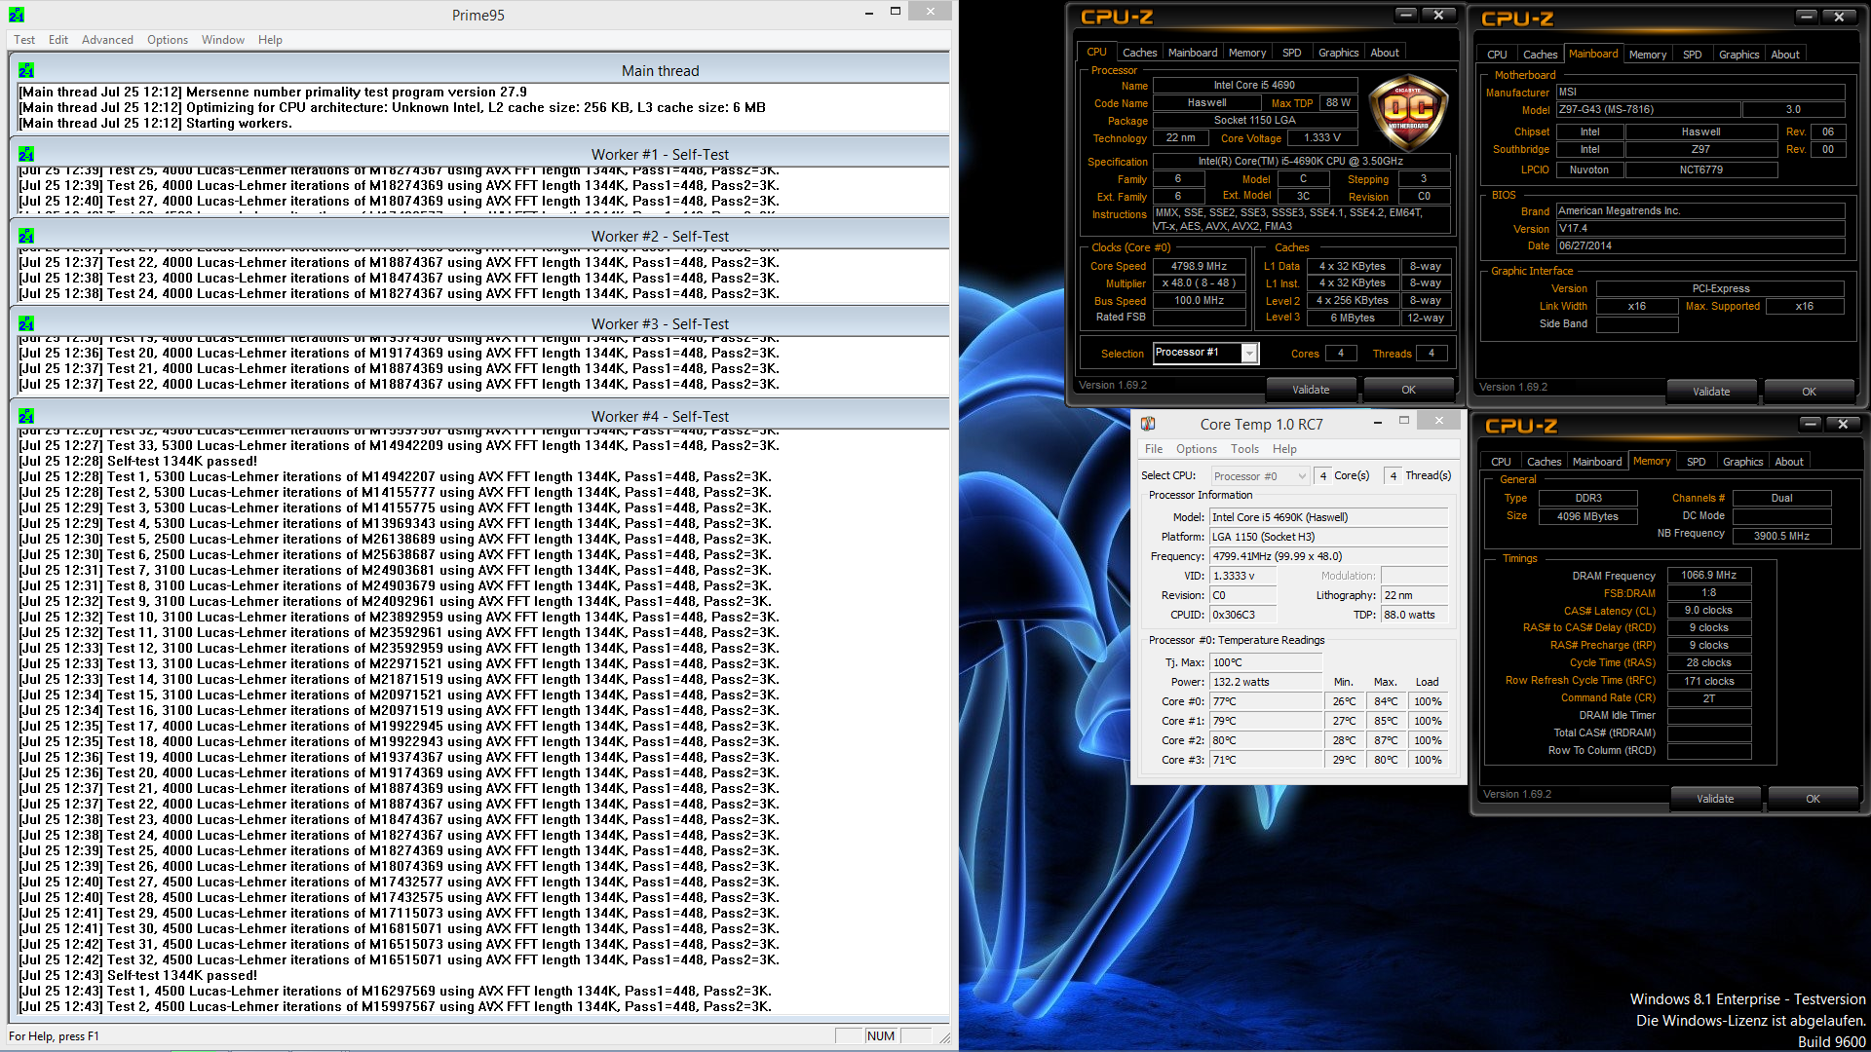The width and height of the screenshot is (1871, 1052).
Task: Open the SPD tab in the Mainboard CPU-Z window
Action: point(1693,55)
